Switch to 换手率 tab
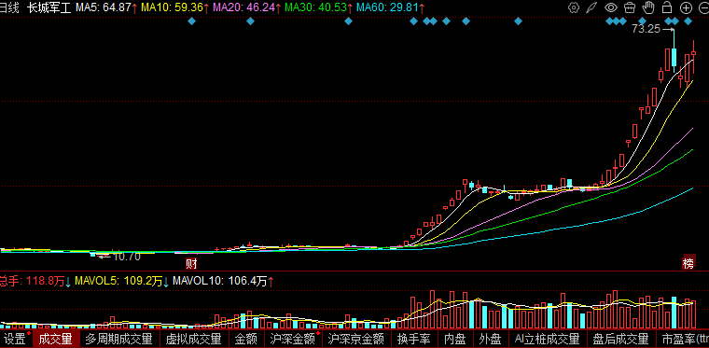This screenshot has height=348, width=709. tap(413, 339)
